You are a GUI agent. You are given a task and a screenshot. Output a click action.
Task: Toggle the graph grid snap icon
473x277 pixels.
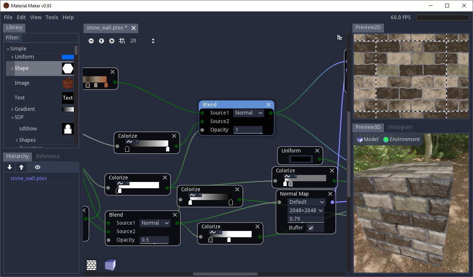click(x=122, y=41)
